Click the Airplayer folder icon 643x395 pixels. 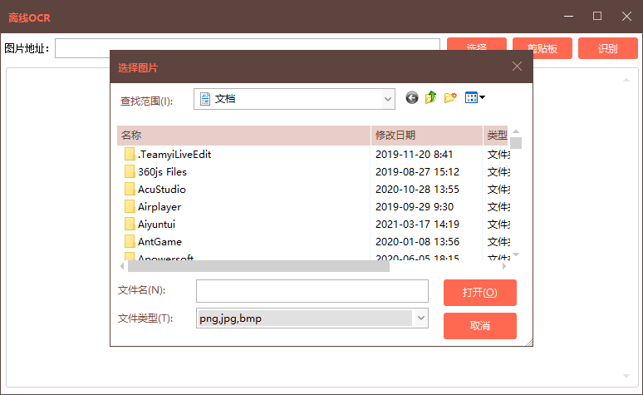[130, 207]
